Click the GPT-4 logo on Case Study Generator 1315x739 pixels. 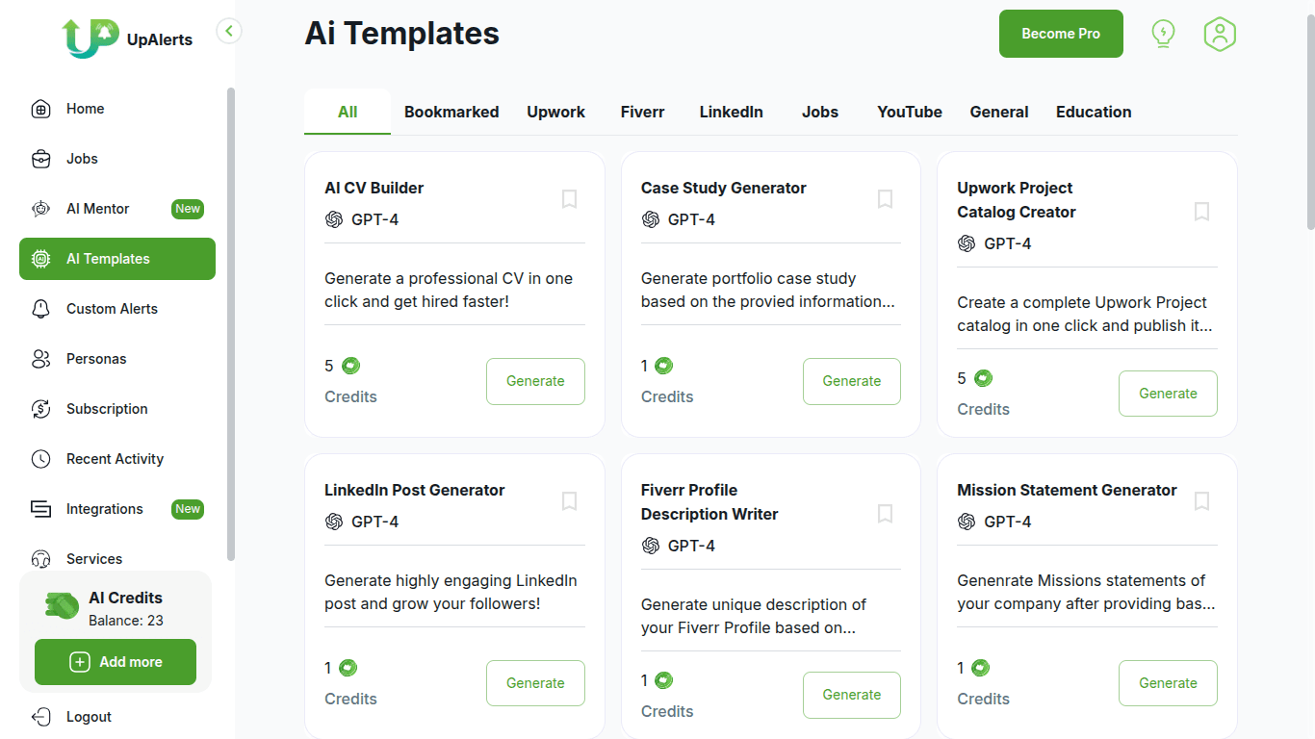point(651,219)
